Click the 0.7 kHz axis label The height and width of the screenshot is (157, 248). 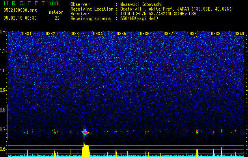click(x=3, y=130)
